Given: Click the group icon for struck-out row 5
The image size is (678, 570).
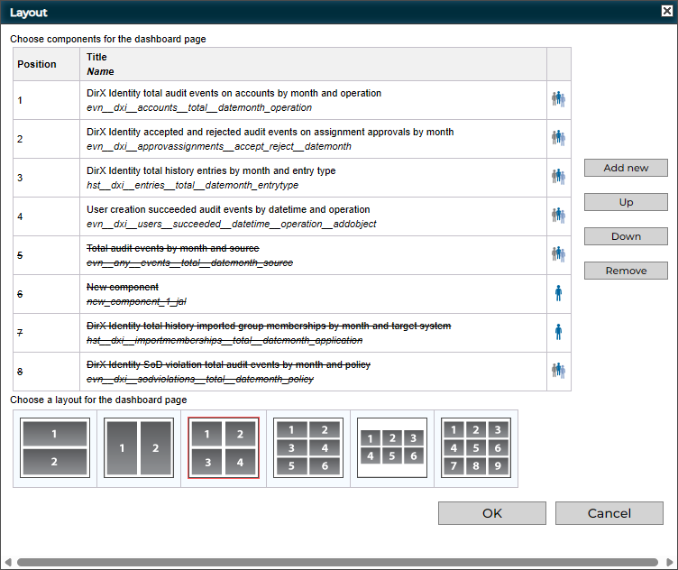Looking at the screenshot, I should point(558,254).
